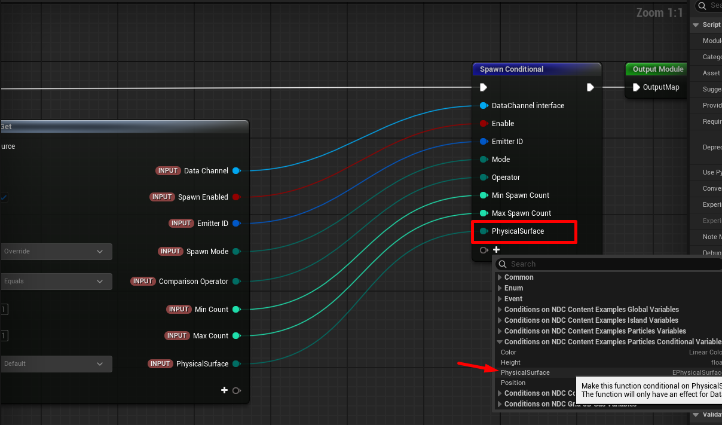Expand NDC Content Examples Particles Variables
Viewport: 722px width, 425px height.
coord(500,331)
